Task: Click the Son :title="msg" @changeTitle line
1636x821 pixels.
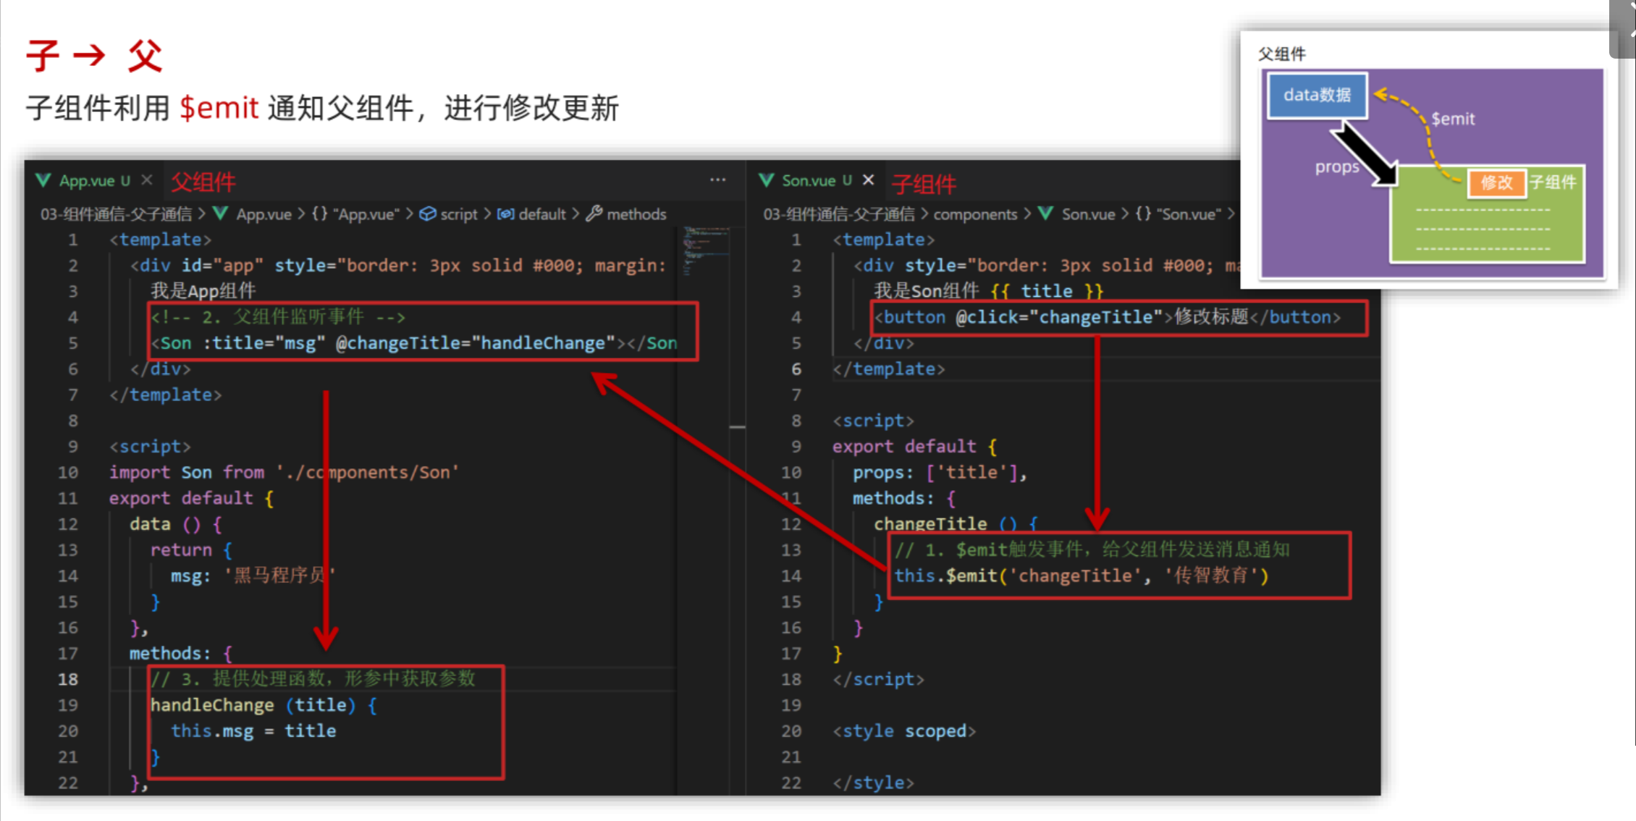Action: click(x=414, y=343)
